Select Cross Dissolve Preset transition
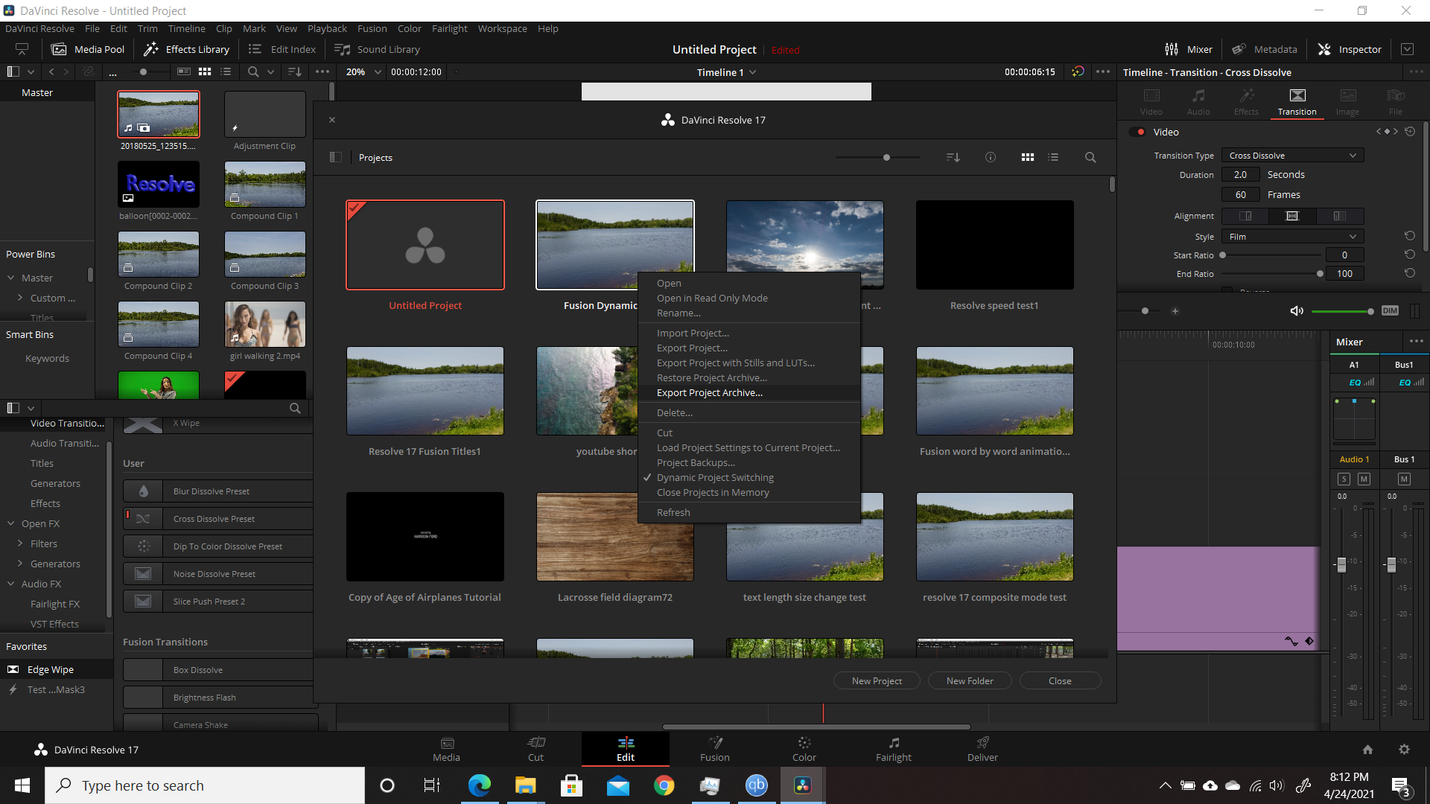Screen dimensions: 1430x804 pos(217,519)
